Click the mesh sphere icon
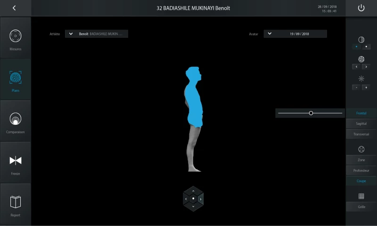Image resolution: width=377 pixels, height=226 pixels. [x=361, y=59]
